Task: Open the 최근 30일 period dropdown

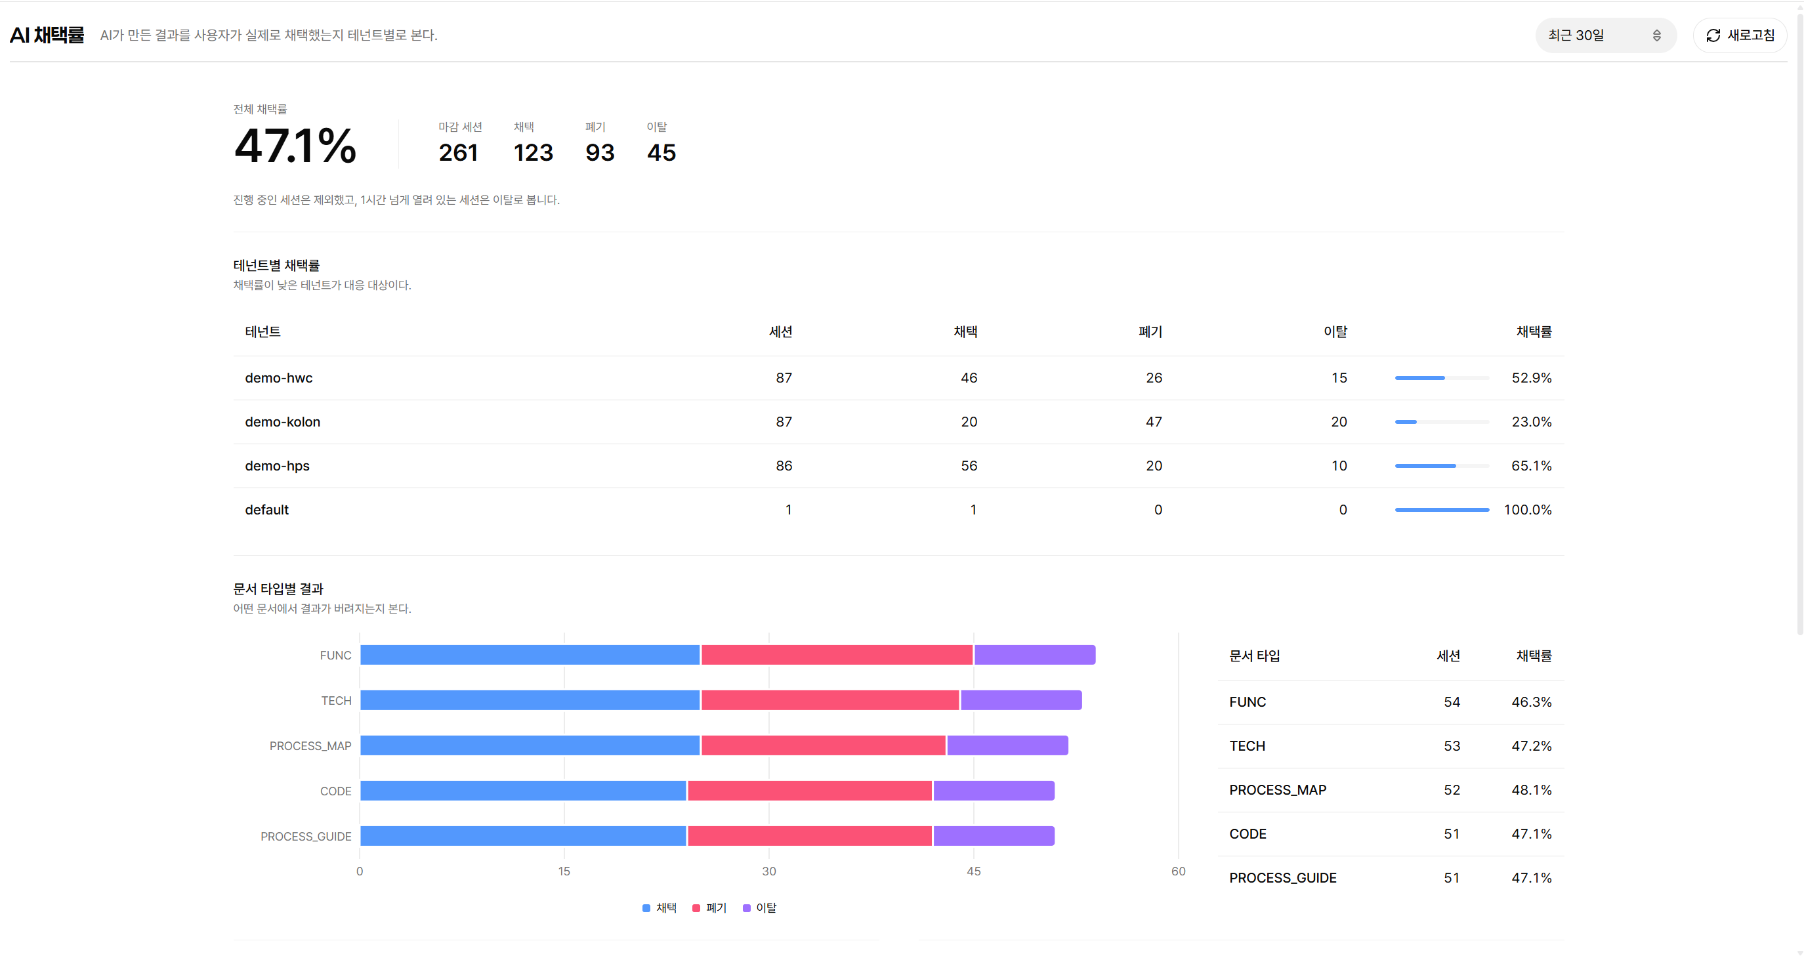Action: [x=1605, y=35]
